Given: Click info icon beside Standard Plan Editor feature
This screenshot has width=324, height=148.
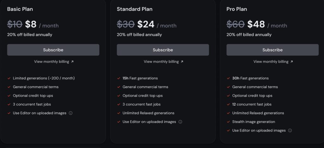Looking at the screenshot, I should 180,122.
